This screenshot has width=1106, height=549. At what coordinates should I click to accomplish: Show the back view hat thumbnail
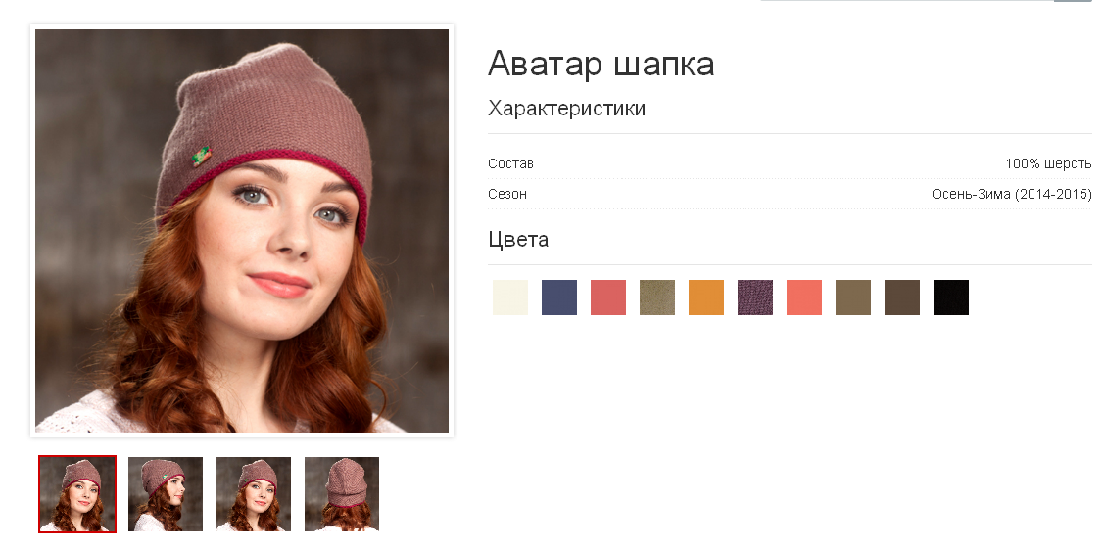tap(342, 494)
